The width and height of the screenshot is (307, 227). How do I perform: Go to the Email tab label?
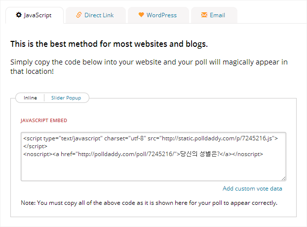217,15
